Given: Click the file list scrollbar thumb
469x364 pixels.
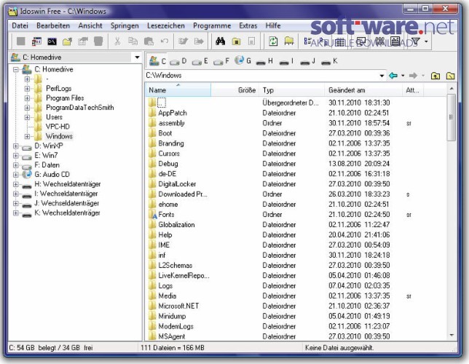Looking at the screenshot, I should 452,117.
